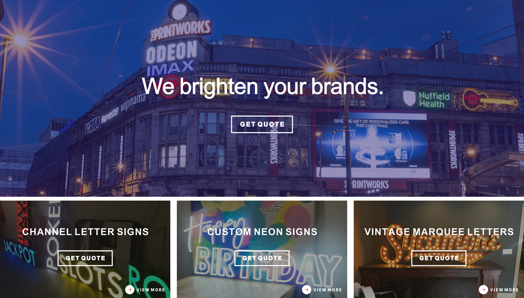Request a quote for Custom Neon Signs
Viewport: 524px width, 298px height.
pyautogui.click(x=262, y=258)
